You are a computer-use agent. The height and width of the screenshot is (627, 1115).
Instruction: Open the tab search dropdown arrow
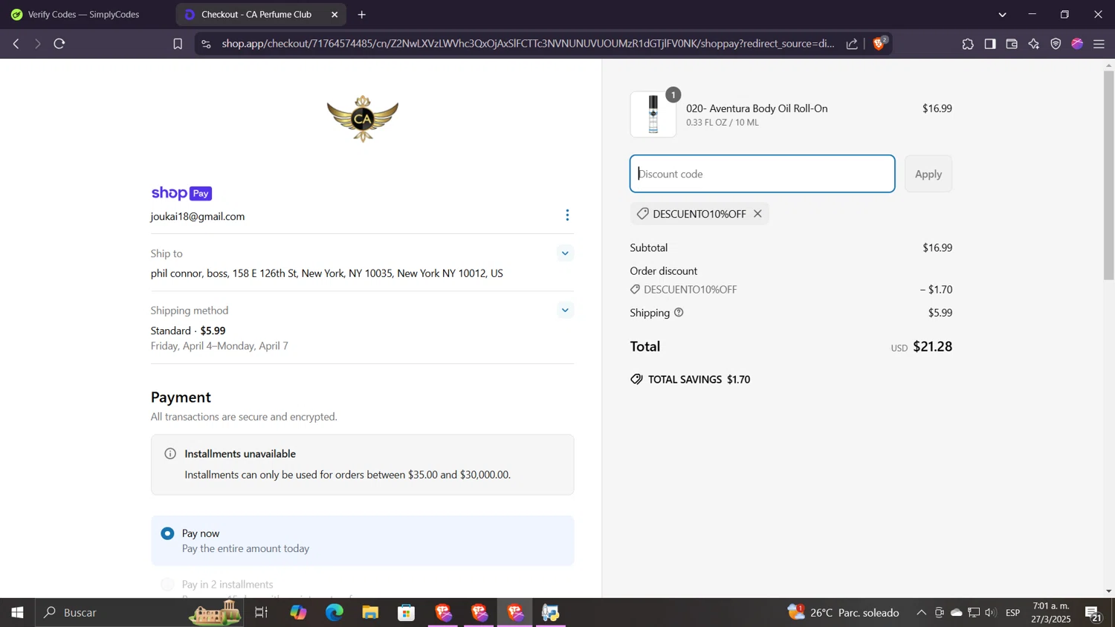[1002, 15]
